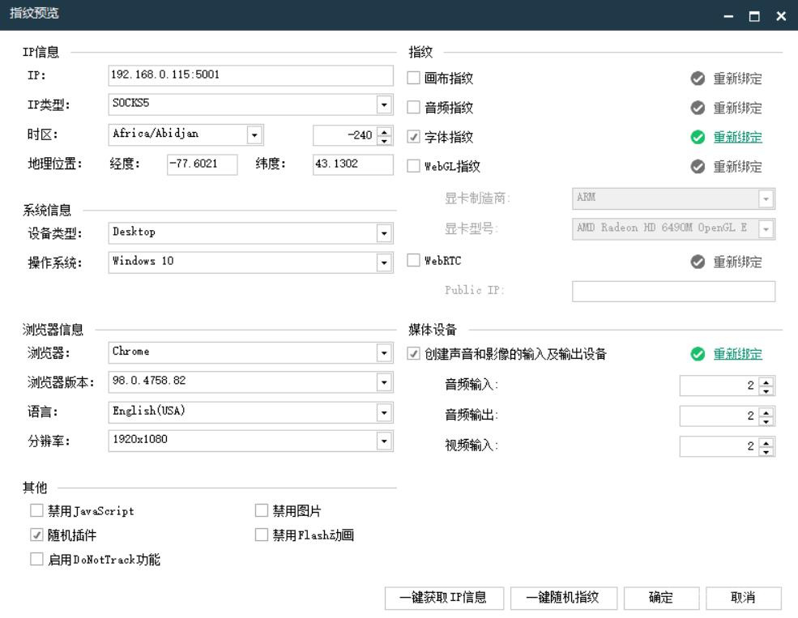Screen dimensions: 798x618
Task: Increase the 音频输入 count
Action: click(x=766, y=381)
